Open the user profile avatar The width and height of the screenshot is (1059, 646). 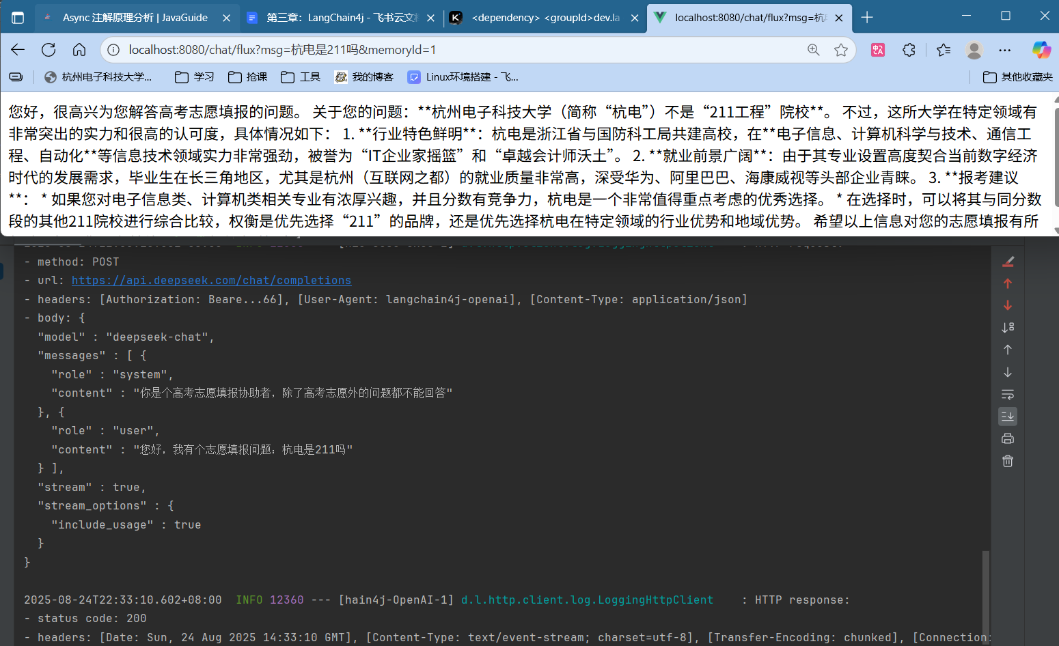[x=974, y=50]
